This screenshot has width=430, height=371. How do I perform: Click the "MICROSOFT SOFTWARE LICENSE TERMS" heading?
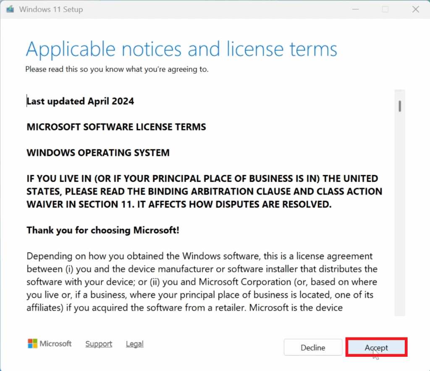(x=116, y=127)
